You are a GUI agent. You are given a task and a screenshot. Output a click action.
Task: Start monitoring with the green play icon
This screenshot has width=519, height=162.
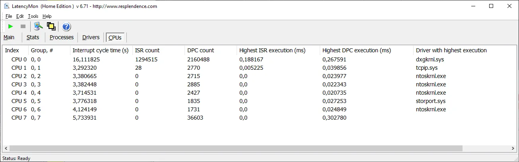pos(11,26)
